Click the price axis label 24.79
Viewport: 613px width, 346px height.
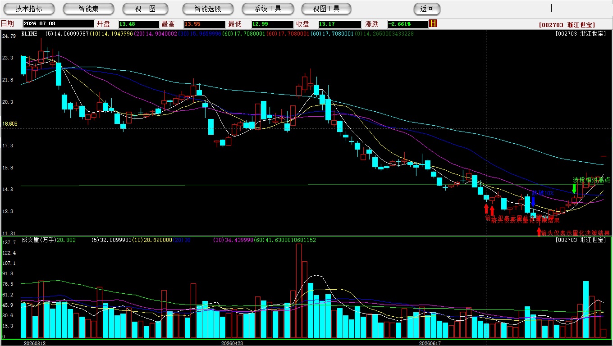click(9, 36)
